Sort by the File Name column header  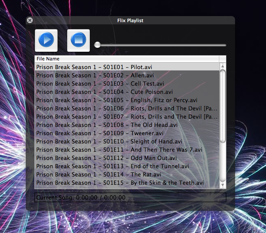[127, 59]
